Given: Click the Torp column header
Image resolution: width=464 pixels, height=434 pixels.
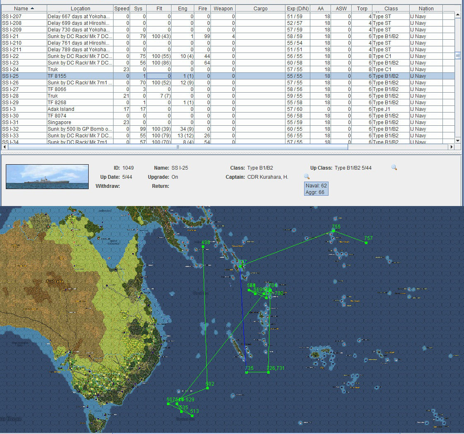Looking at the screenshot, I should pos(362,9).
